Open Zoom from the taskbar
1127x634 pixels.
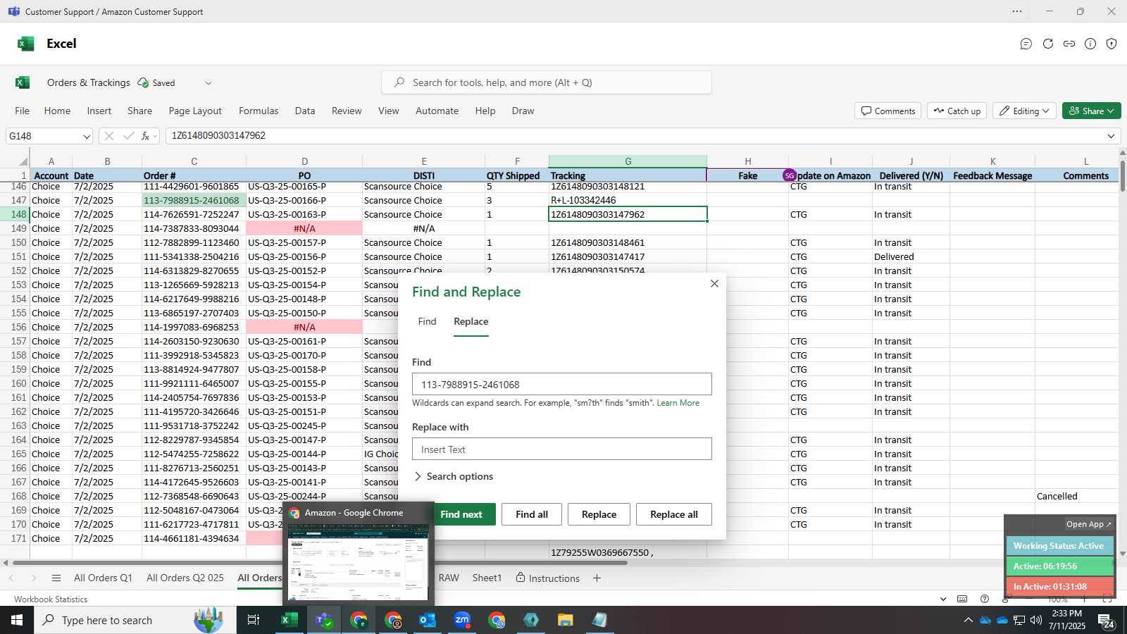coord(462,620)
